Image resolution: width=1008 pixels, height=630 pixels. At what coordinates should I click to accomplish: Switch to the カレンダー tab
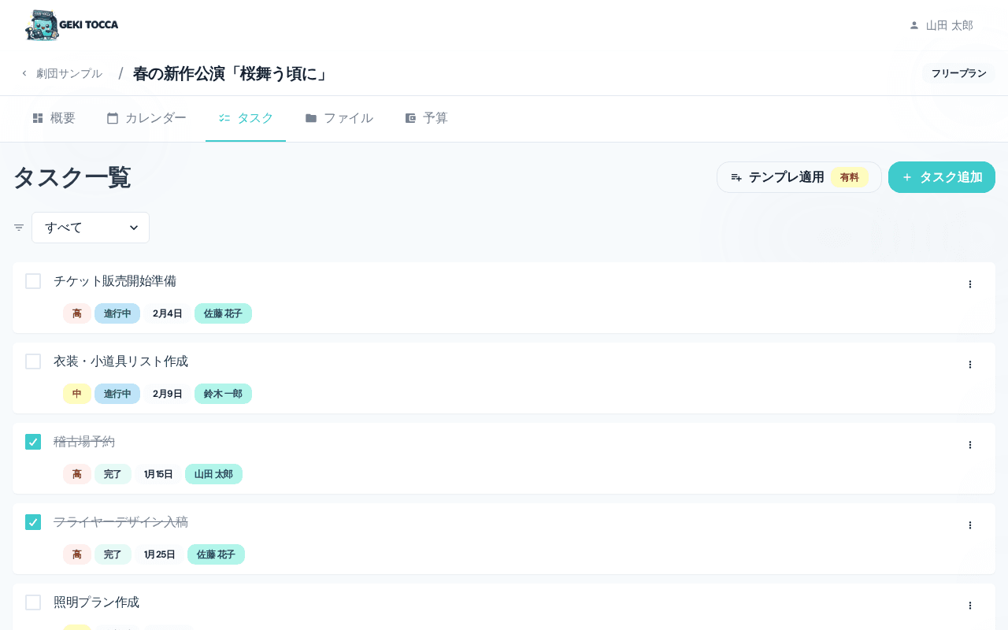tap(146, 117)
